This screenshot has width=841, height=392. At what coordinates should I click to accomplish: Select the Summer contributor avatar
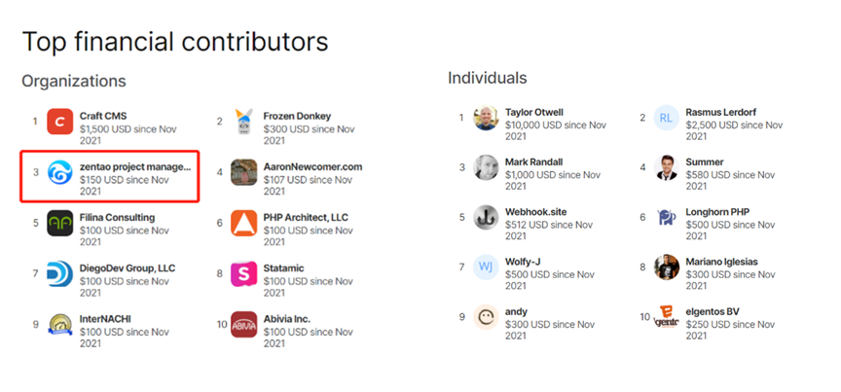tap(667, 167)
